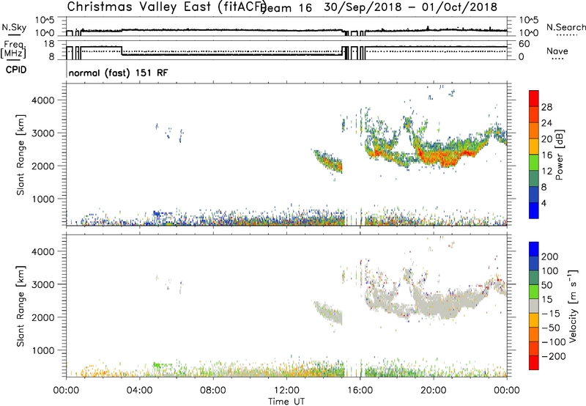586x406 pixels.
Task: Click the 28 tick on the power scale
Action: pos(546,107)
